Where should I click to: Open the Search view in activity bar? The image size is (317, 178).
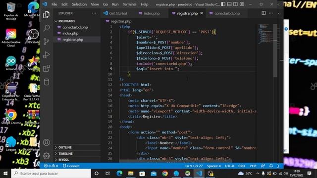tap(47, 28)
